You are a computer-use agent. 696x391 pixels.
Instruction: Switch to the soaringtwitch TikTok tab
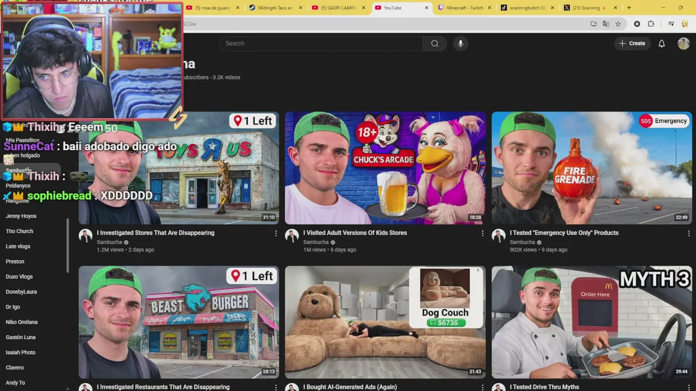click(526, 8)
